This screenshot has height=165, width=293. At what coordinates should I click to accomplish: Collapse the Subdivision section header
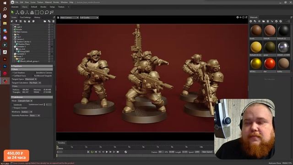[x=32, y=97]
